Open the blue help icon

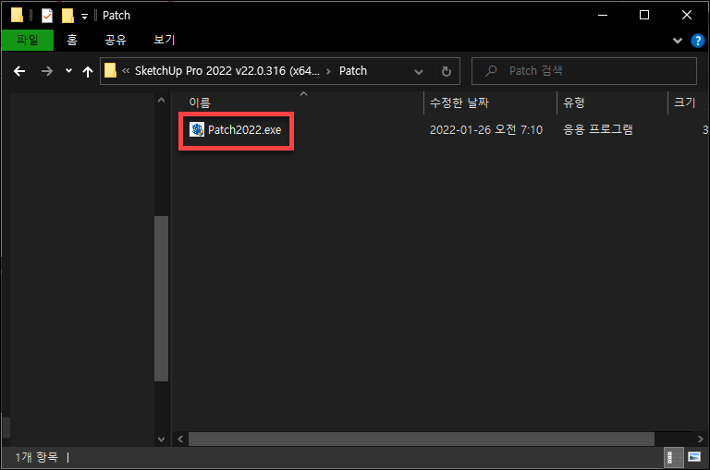698,41
